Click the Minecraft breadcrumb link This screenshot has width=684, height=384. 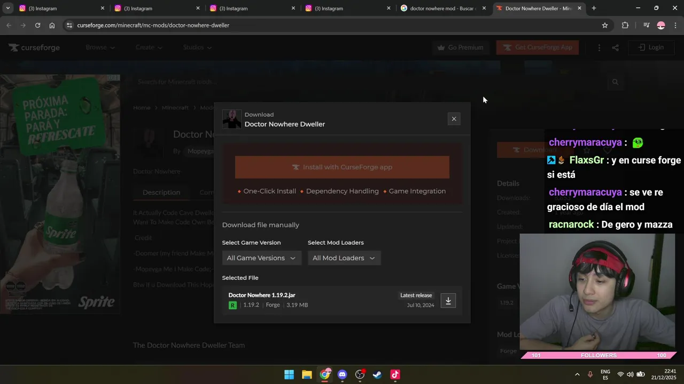coord(175,108)
